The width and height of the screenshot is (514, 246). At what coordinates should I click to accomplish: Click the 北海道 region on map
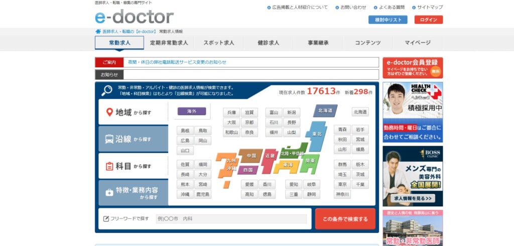coord(325,111)
